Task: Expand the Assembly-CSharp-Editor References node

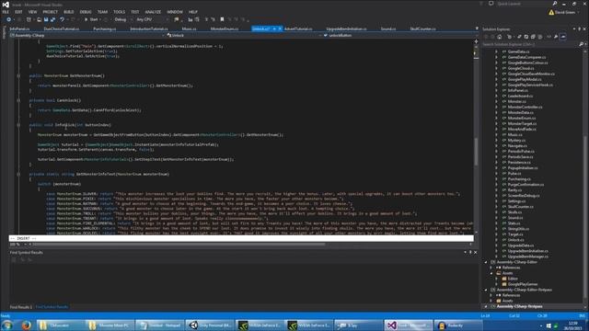Action: (x=491, y=268)
